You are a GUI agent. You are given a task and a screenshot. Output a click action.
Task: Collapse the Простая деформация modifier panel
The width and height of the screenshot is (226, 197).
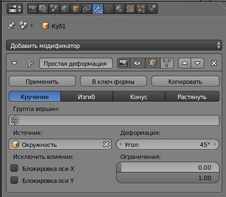click(x=14, y=63)
